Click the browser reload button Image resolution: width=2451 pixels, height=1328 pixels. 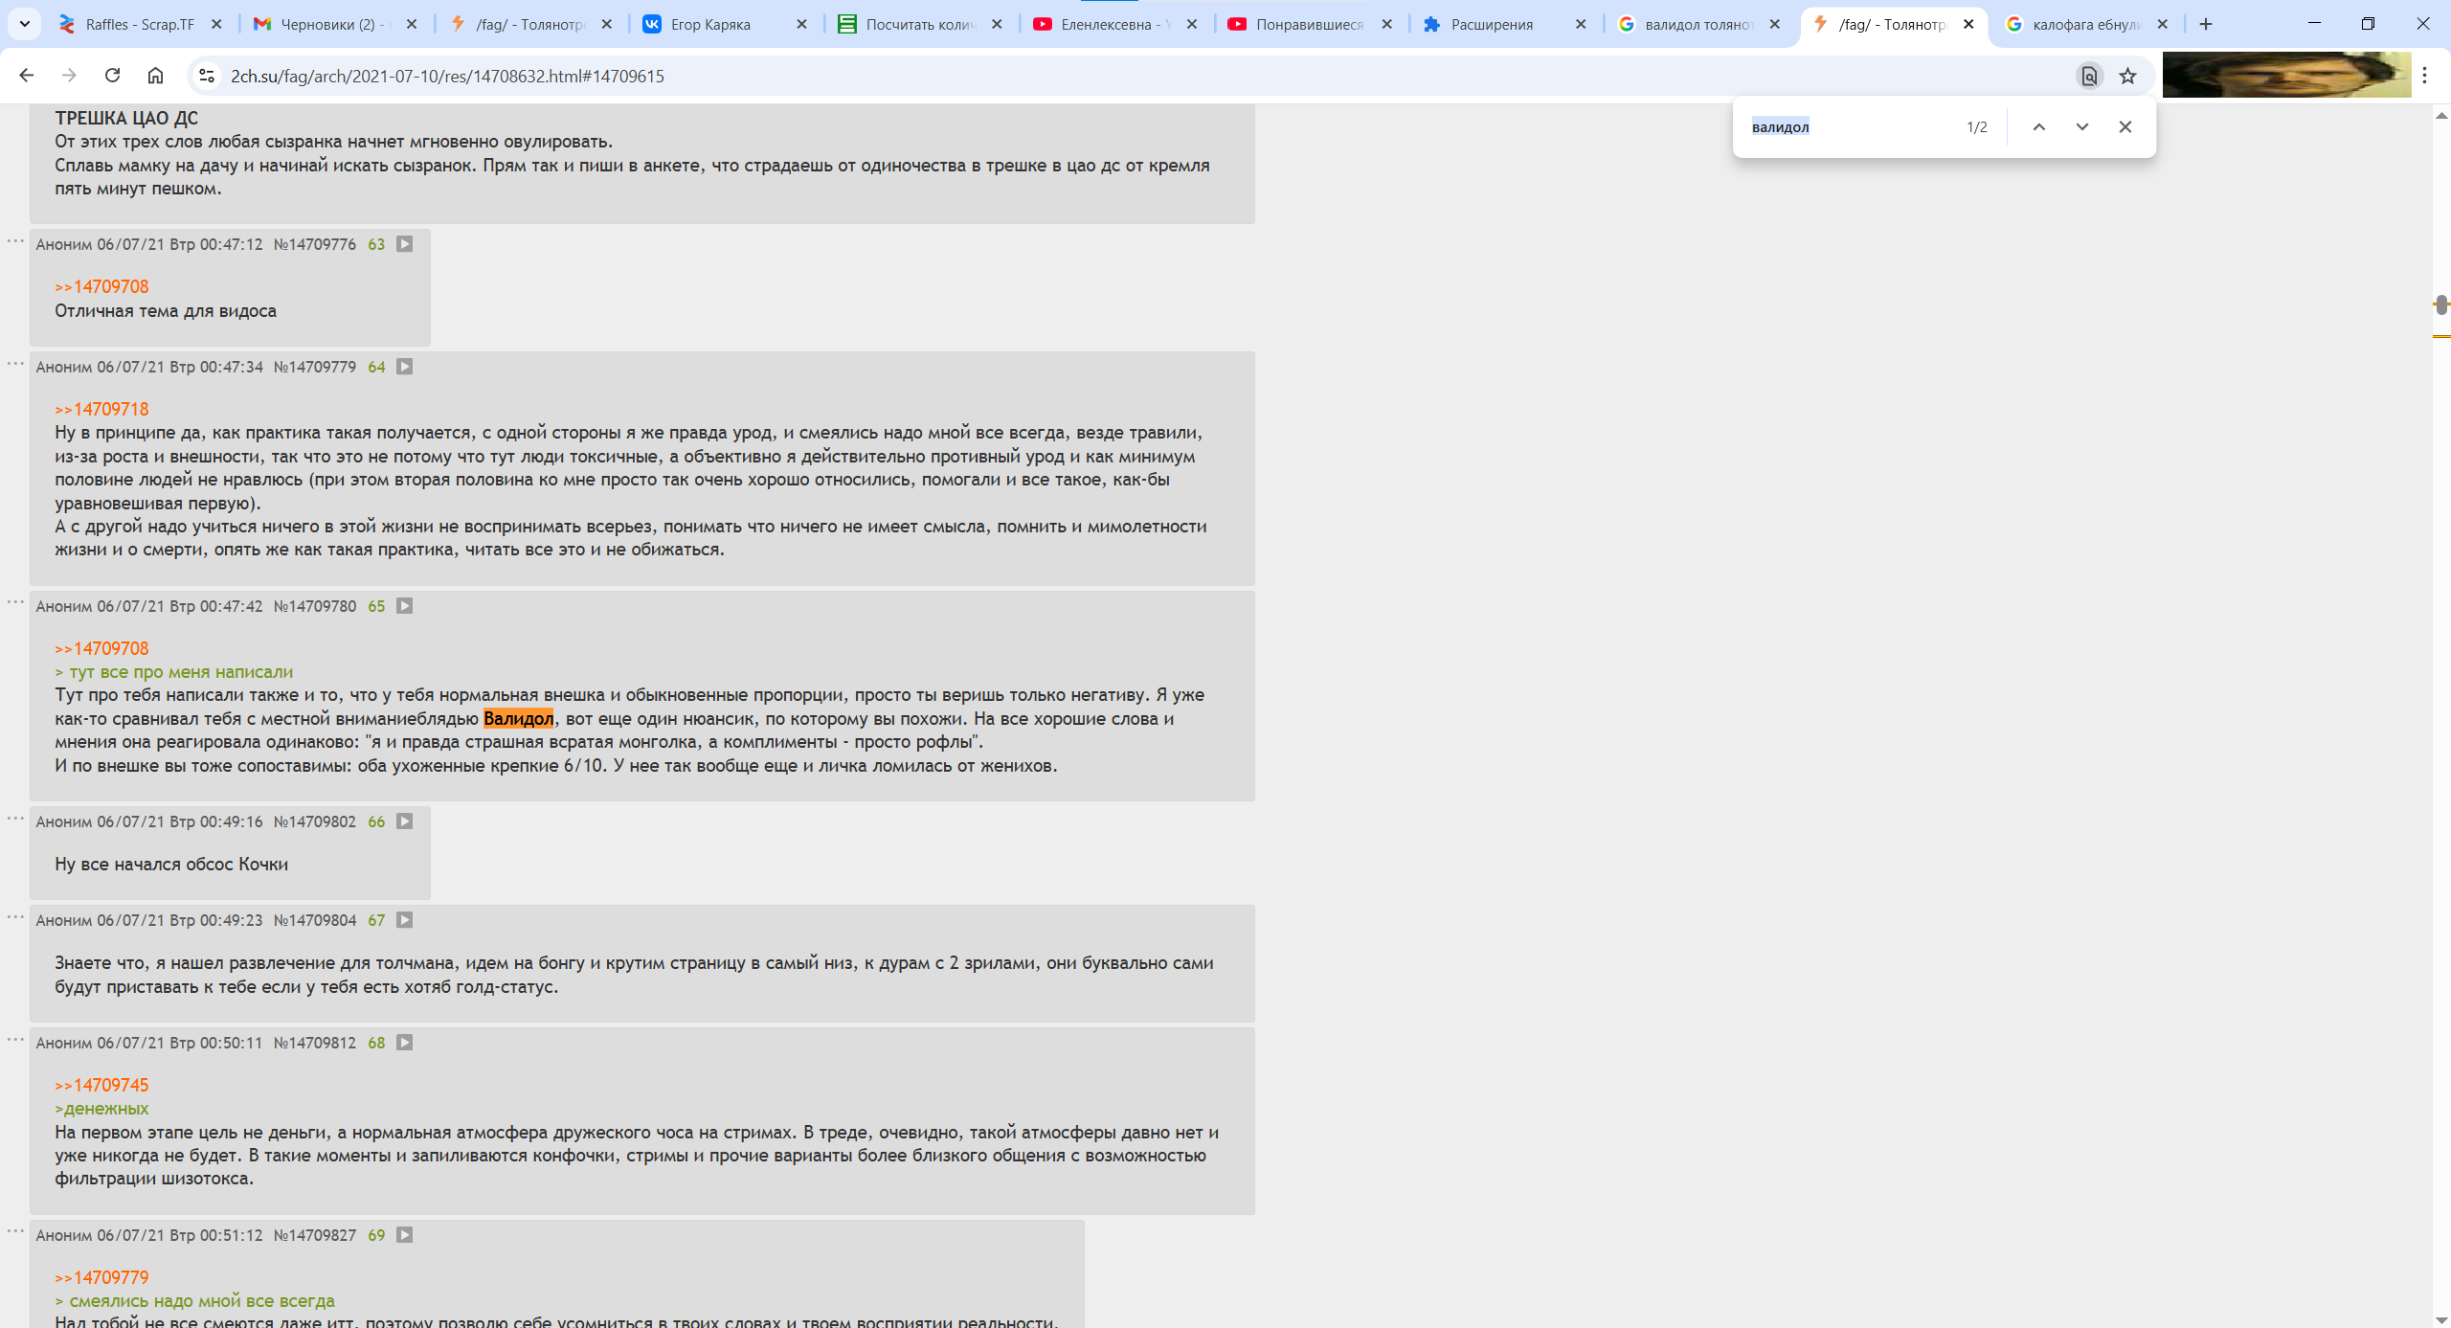click(112, 76)
